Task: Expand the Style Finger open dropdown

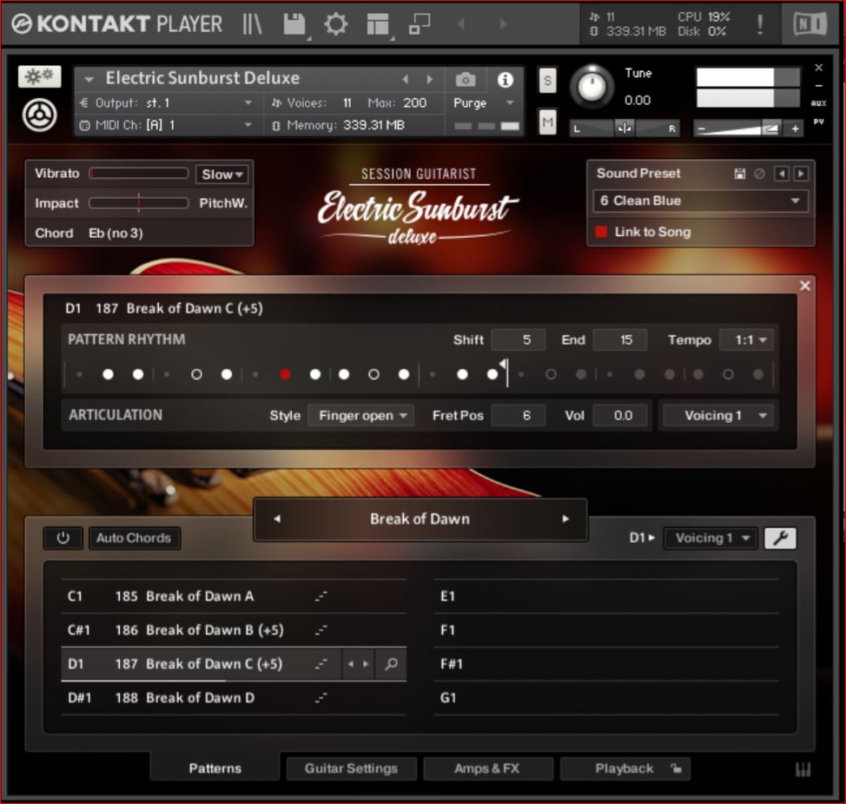Action: [x=360, y=416]
